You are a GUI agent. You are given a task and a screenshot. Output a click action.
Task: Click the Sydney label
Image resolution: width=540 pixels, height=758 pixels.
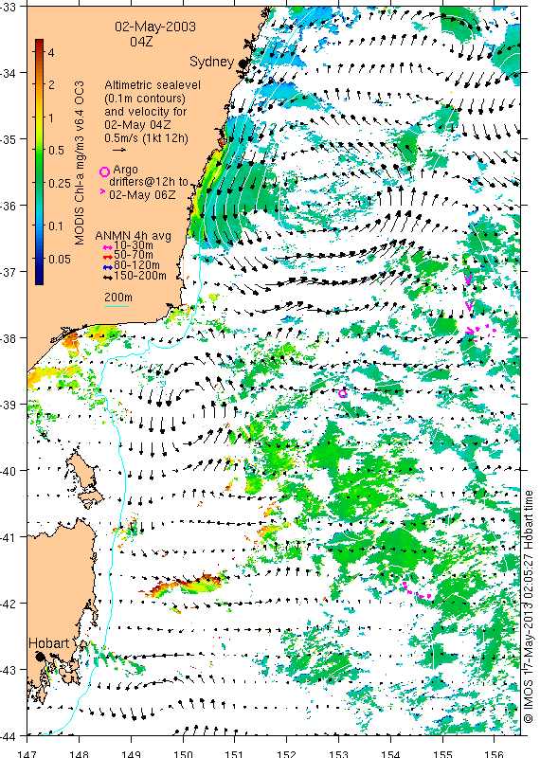pyautogui.click(x=212, y=62)
